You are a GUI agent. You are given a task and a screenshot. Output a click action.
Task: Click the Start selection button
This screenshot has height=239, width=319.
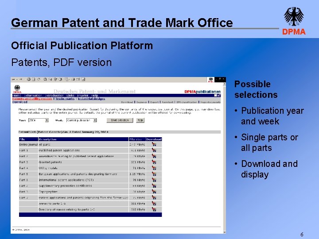[120, 120]
